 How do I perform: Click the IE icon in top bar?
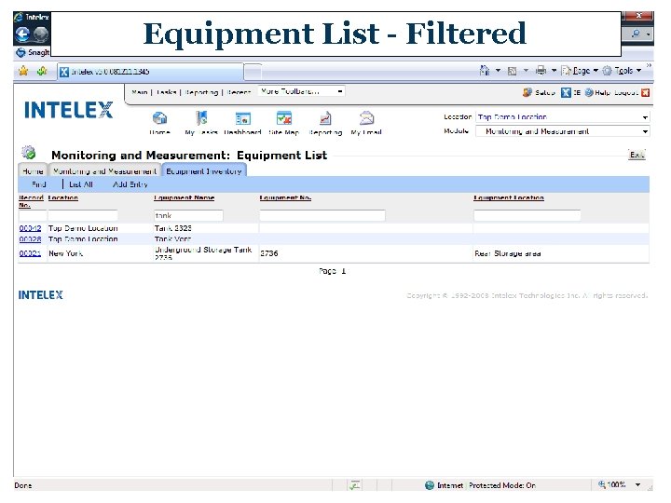pos(566,92)
